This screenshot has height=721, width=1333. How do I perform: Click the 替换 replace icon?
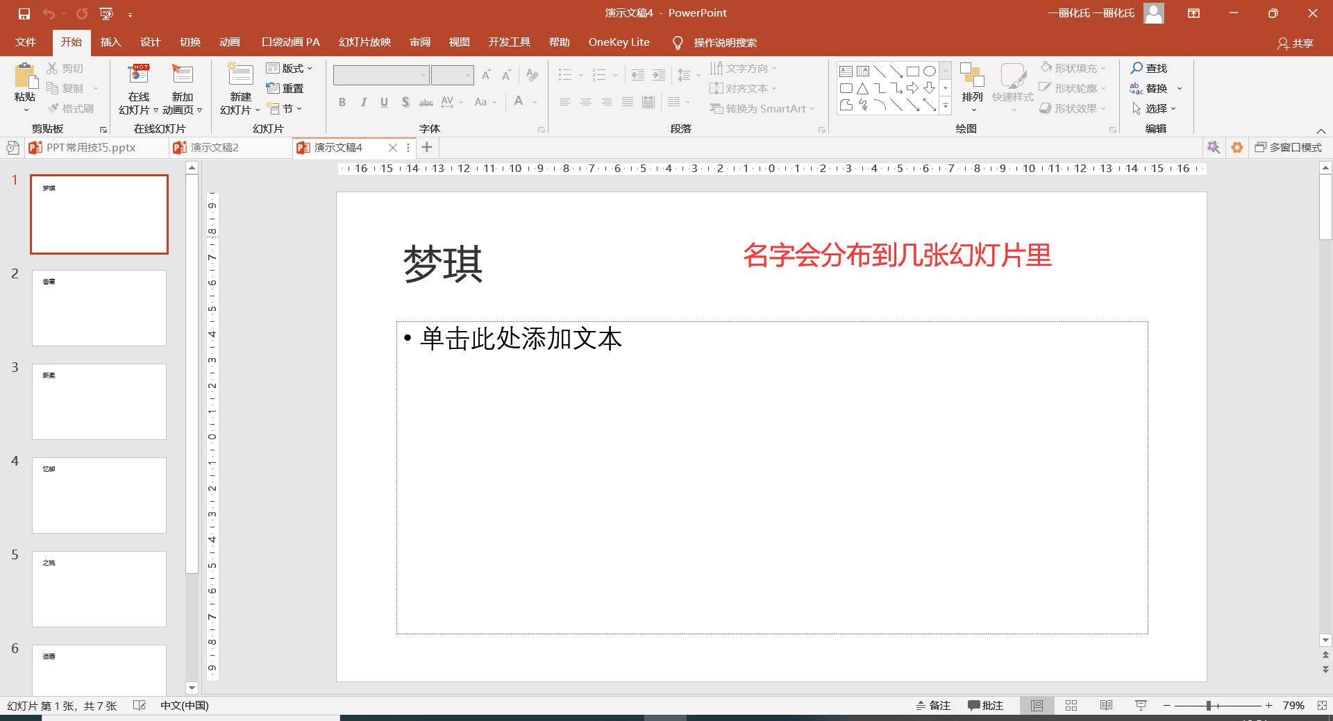(x=1154, y=88)
